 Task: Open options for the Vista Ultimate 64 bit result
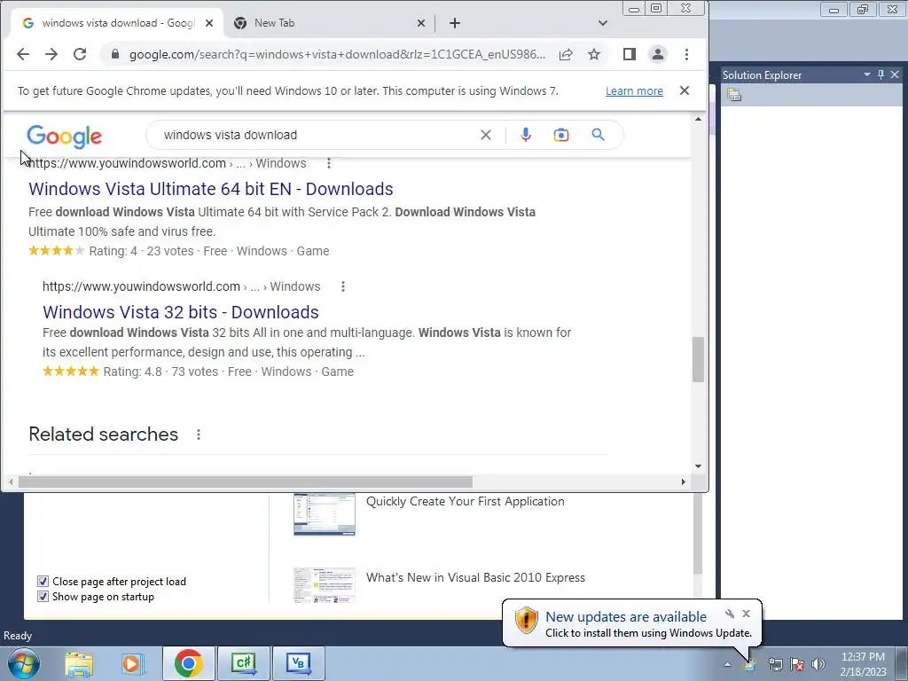(x=329, y=163)
